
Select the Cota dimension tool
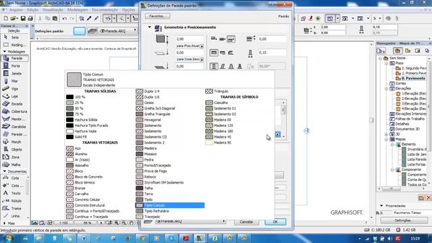(x=13, y=178)
